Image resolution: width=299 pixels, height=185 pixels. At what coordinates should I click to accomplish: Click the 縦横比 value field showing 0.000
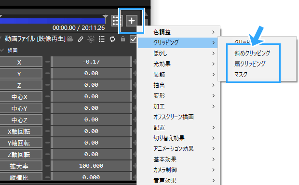91,177
